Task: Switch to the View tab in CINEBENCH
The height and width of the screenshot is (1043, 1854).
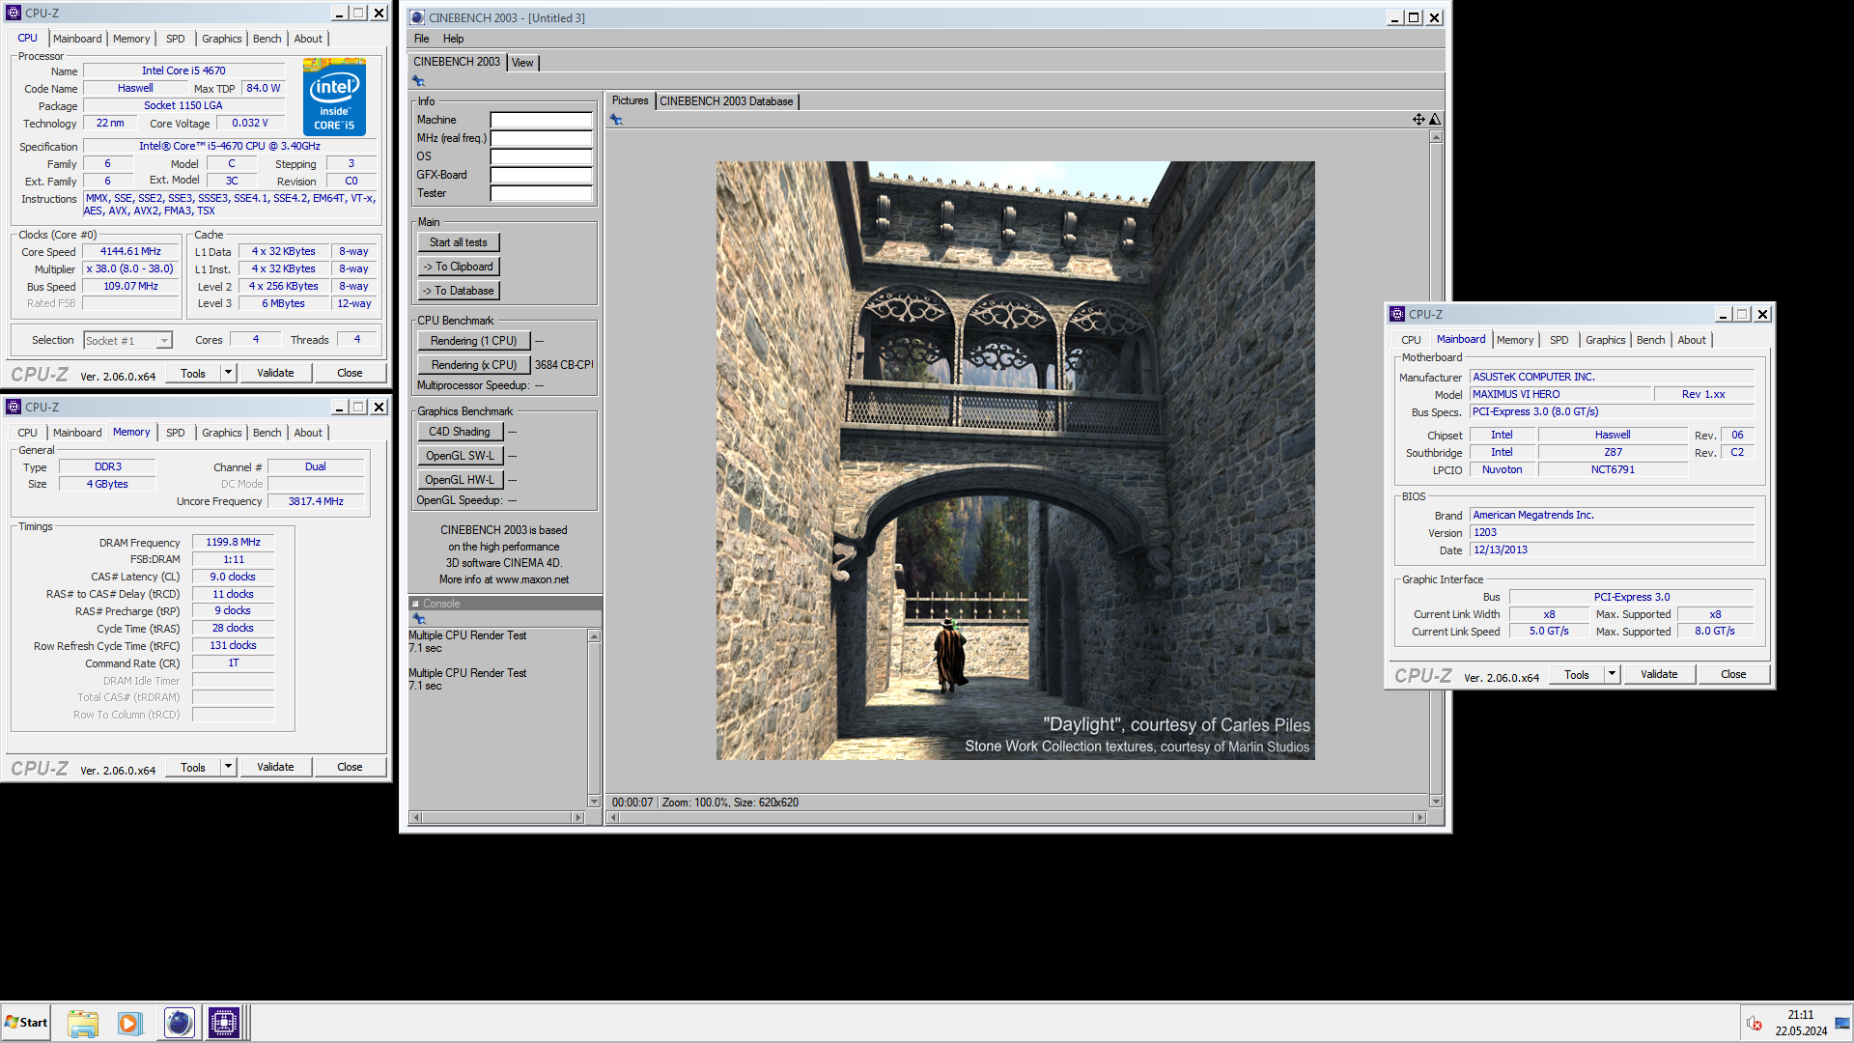Action: pos(522,63)
